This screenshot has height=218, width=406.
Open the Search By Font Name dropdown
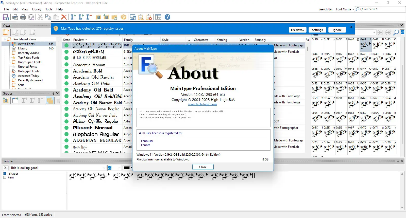coord(345,9)
